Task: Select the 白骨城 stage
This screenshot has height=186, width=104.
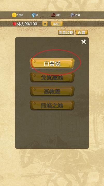Action: click(52, 64)
